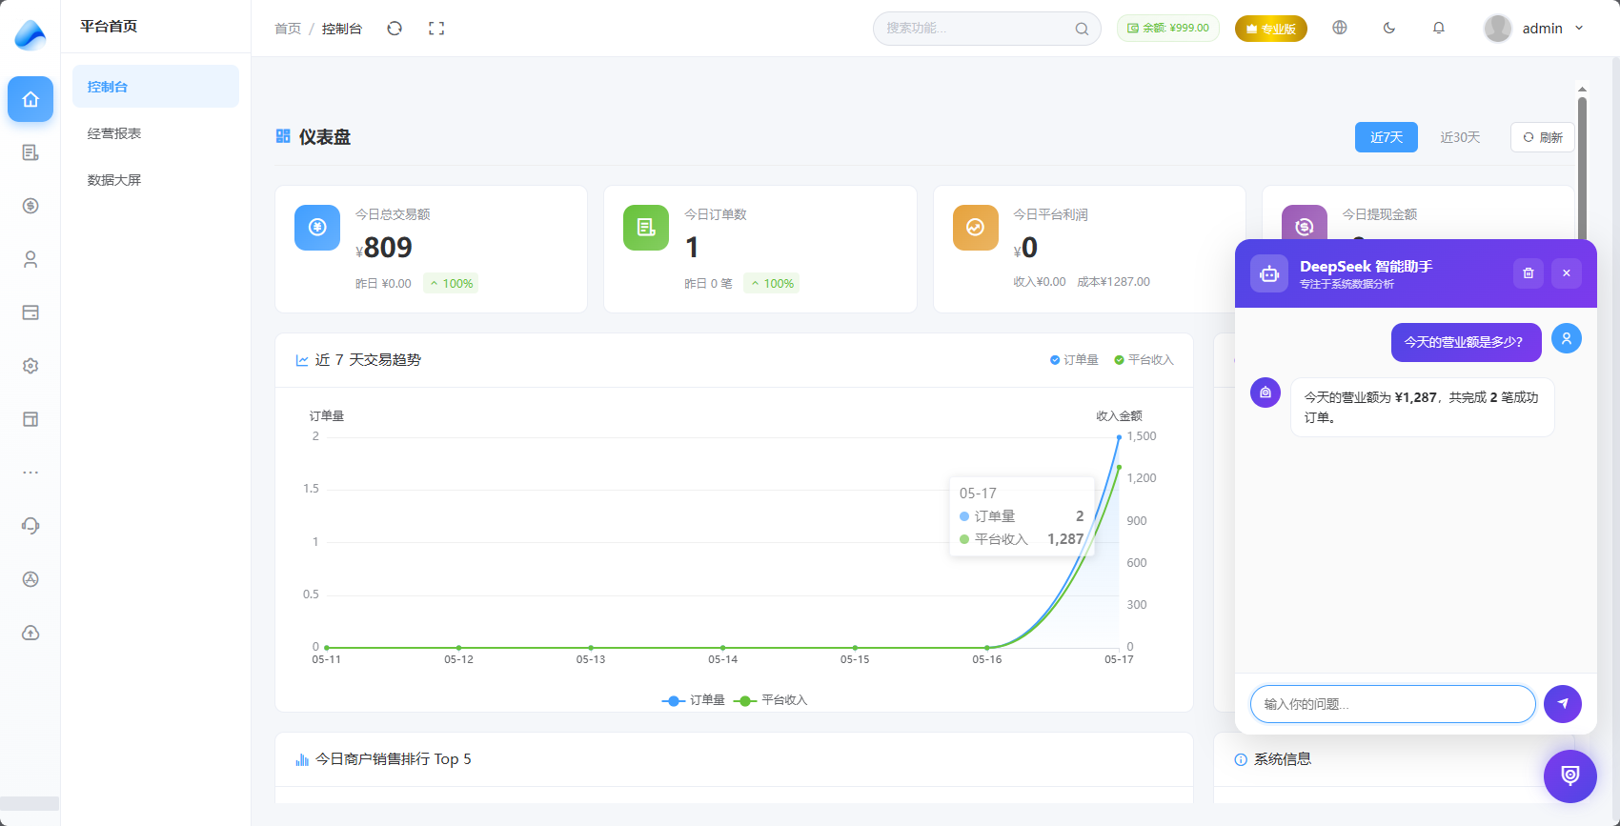This screenshot has width=1620, height=826.
Task: Open the settings gear icon in sidebar
Action: tap(30, 366)
